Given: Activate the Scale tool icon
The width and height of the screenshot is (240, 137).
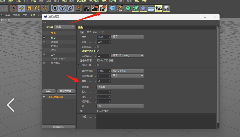Looking at the screenshot, I should 29,8.
